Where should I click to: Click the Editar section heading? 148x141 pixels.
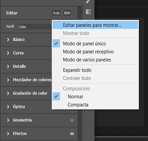point(12,13)
